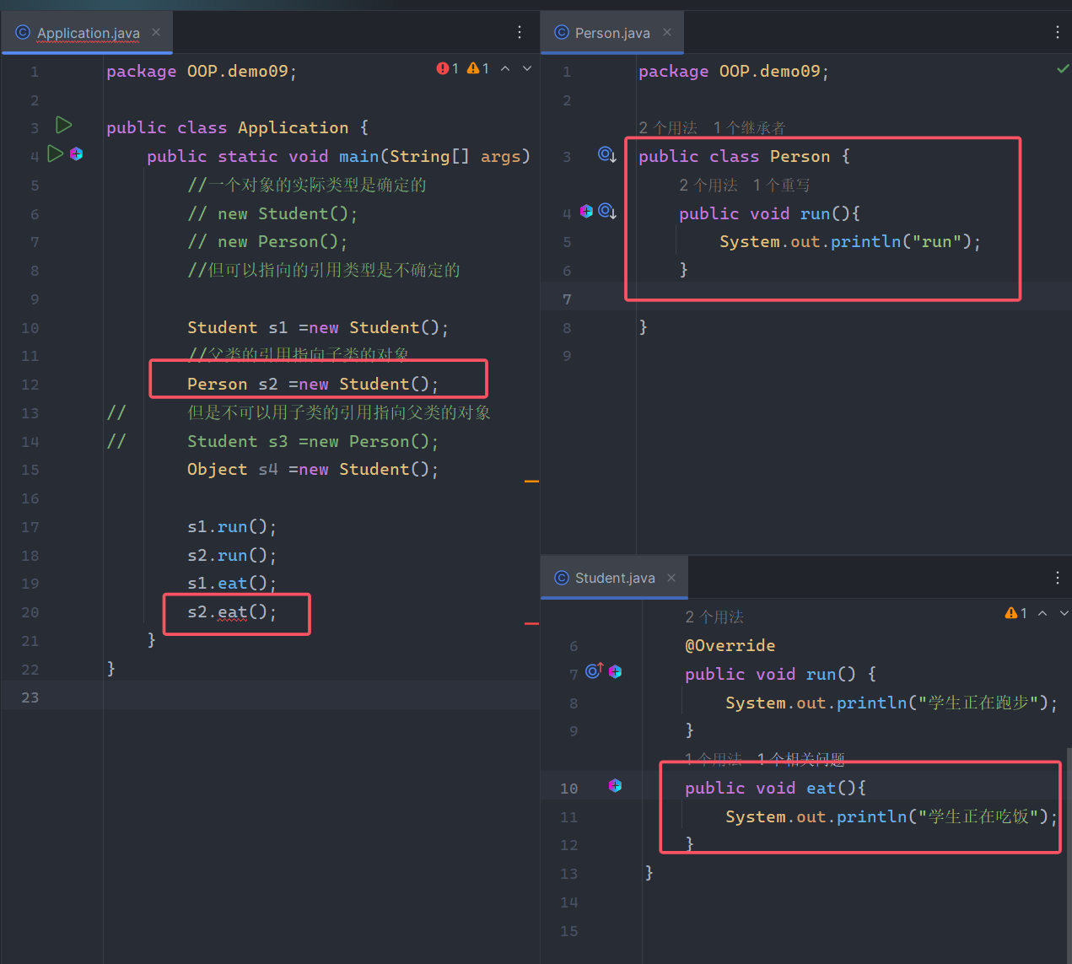Click the red error stripe mark in Application.java
This screenshot has width=1072, height=964.
coord(531,623)
